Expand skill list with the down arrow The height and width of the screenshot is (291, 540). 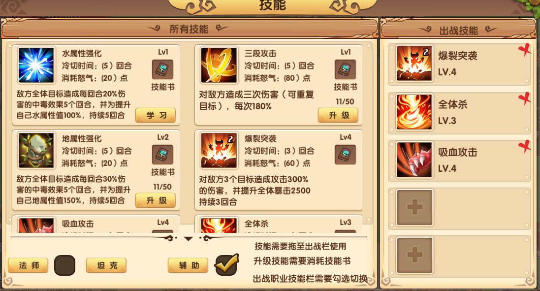tap(189, 238)
